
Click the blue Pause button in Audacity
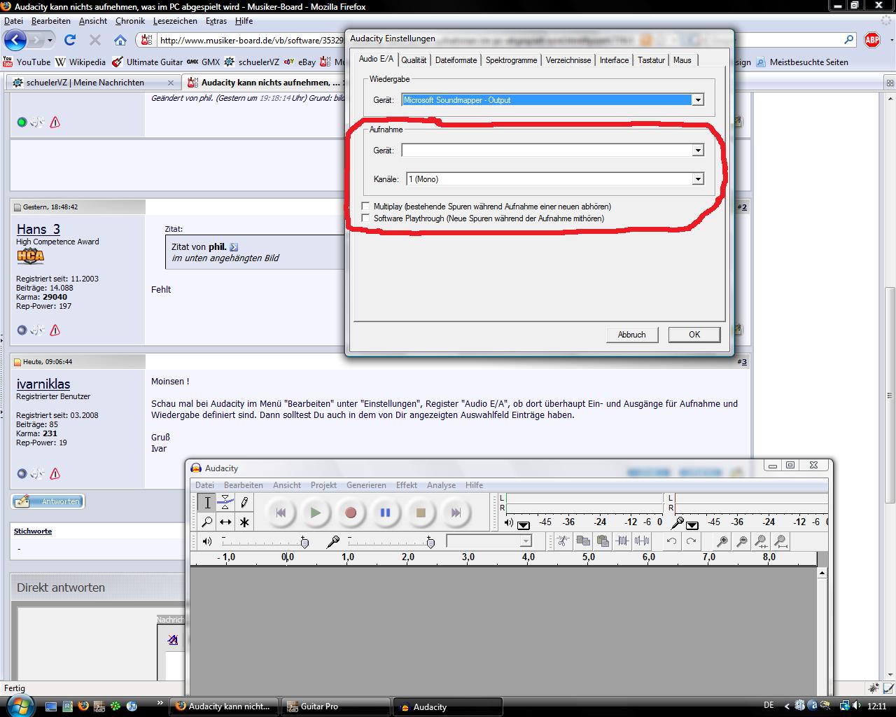pyautogui.click(x=385, y=513)
